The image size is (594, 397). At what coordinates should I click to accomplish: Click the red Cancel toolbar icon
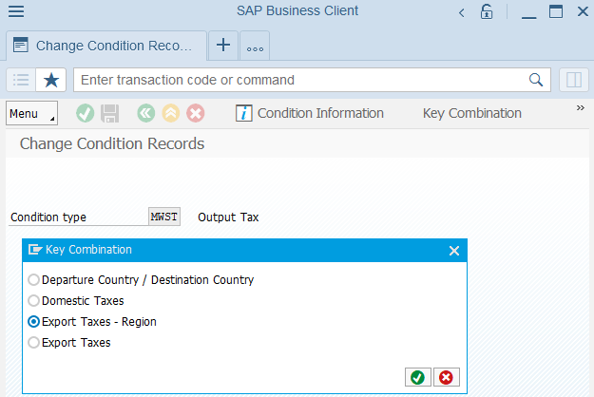[x=196, y=113]
